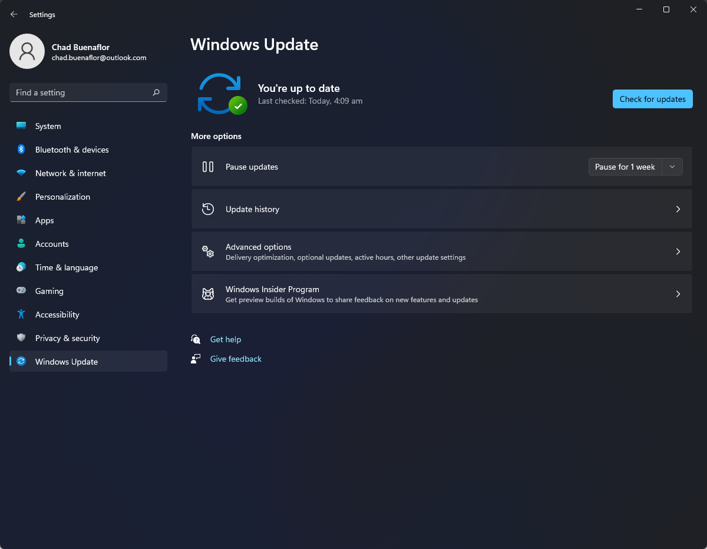Click Last checked: Today, 4:09 am text
Image resolution: width=707 pixels, height=549 pixels.
click(x=310, y=101)
